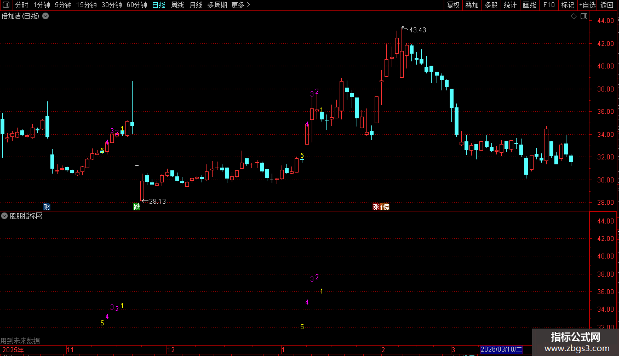The image size is (619, 356).
Task: Select the 周线 weekly period tab
Action: click(x=177, y=5)
